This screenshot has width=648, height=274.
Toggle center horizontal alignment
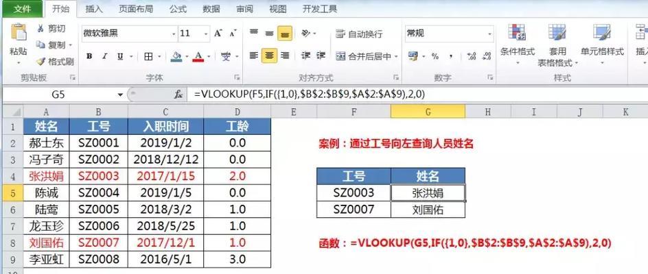point(269,55)
